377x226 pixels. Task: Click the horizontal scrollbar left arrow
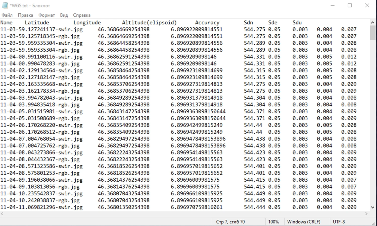click(2, 214)
